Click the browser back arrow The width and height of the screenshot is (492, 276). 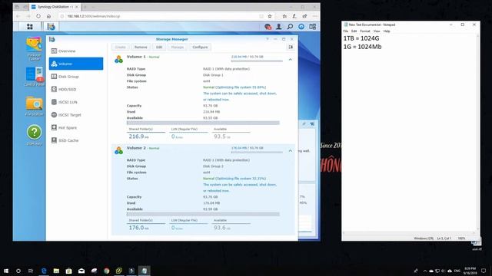[18, 16]
